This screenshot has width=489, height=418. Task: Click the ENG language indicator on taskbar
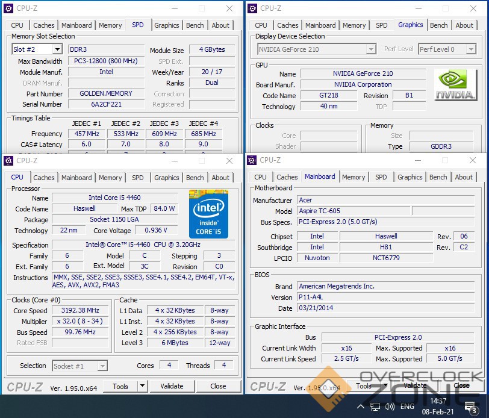[407, 406]
